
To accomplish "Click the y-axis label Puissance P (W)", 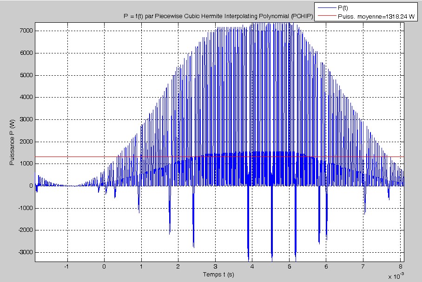I will click(x=12, y=142).
